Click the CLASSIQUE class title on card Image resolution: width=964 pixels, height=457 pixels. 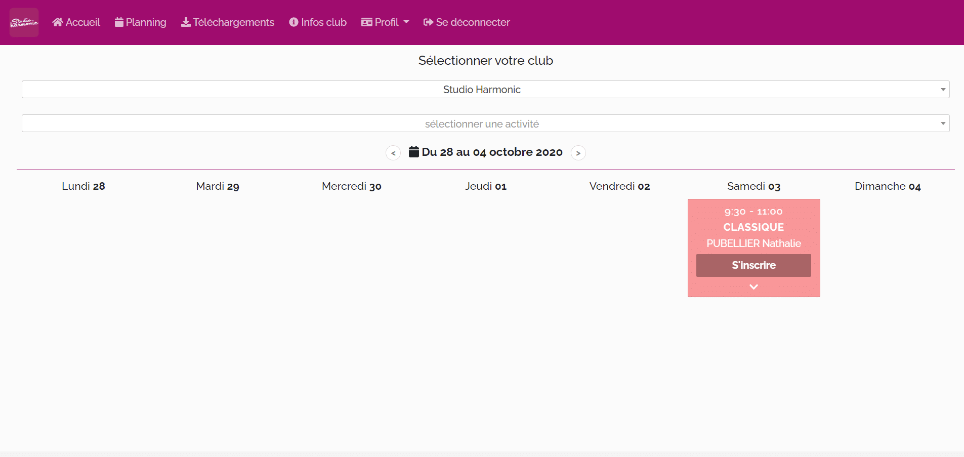753,227
